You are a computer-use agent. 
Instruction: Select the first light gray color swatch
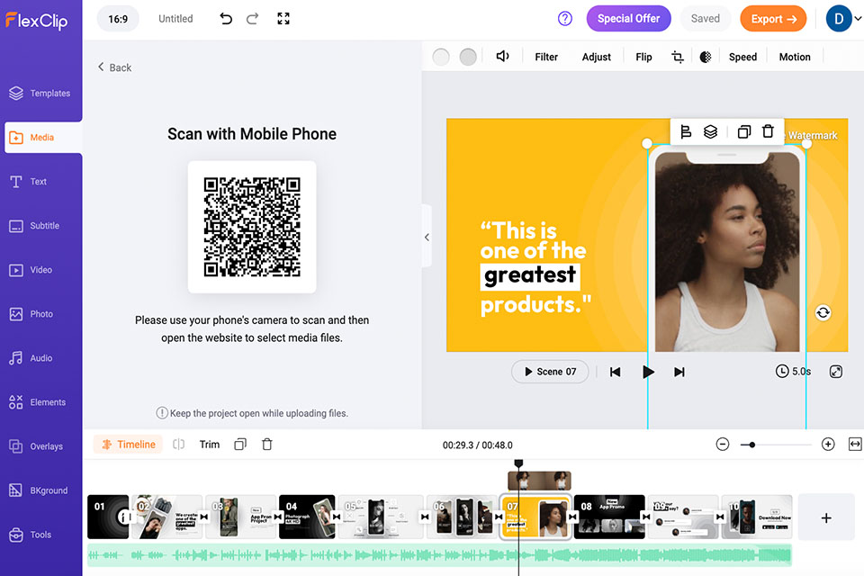pos(441,57)
